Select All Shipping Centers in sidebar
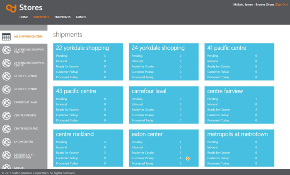 coord(24,37)
